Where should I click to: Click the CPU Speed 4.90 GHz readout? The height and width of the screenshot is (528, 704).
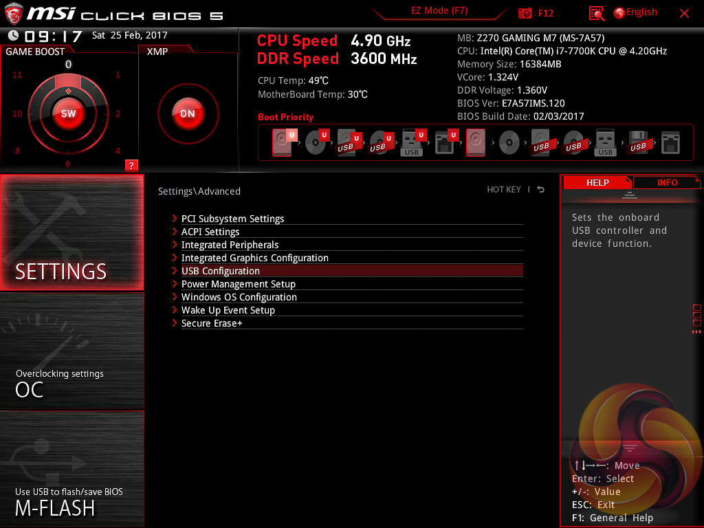[333, 41]
